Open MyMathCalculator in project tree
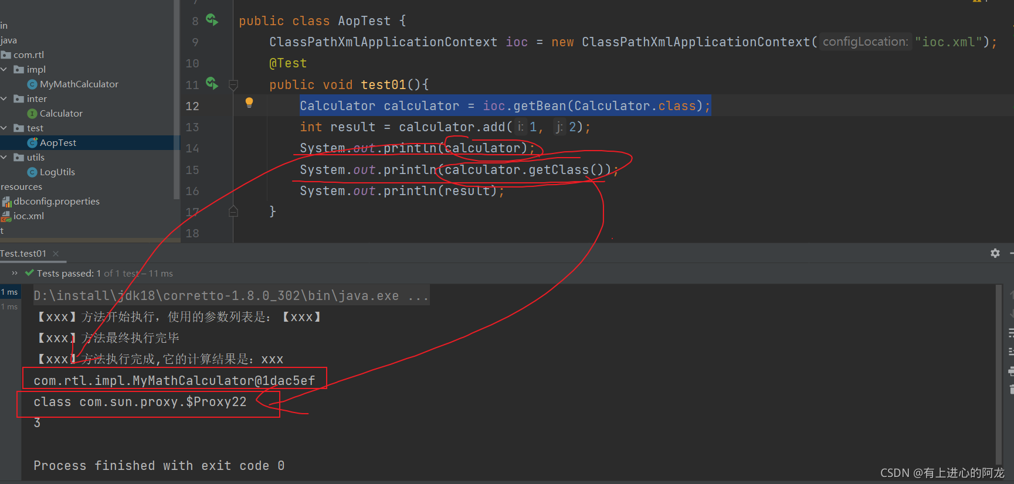 pos(79,84)
